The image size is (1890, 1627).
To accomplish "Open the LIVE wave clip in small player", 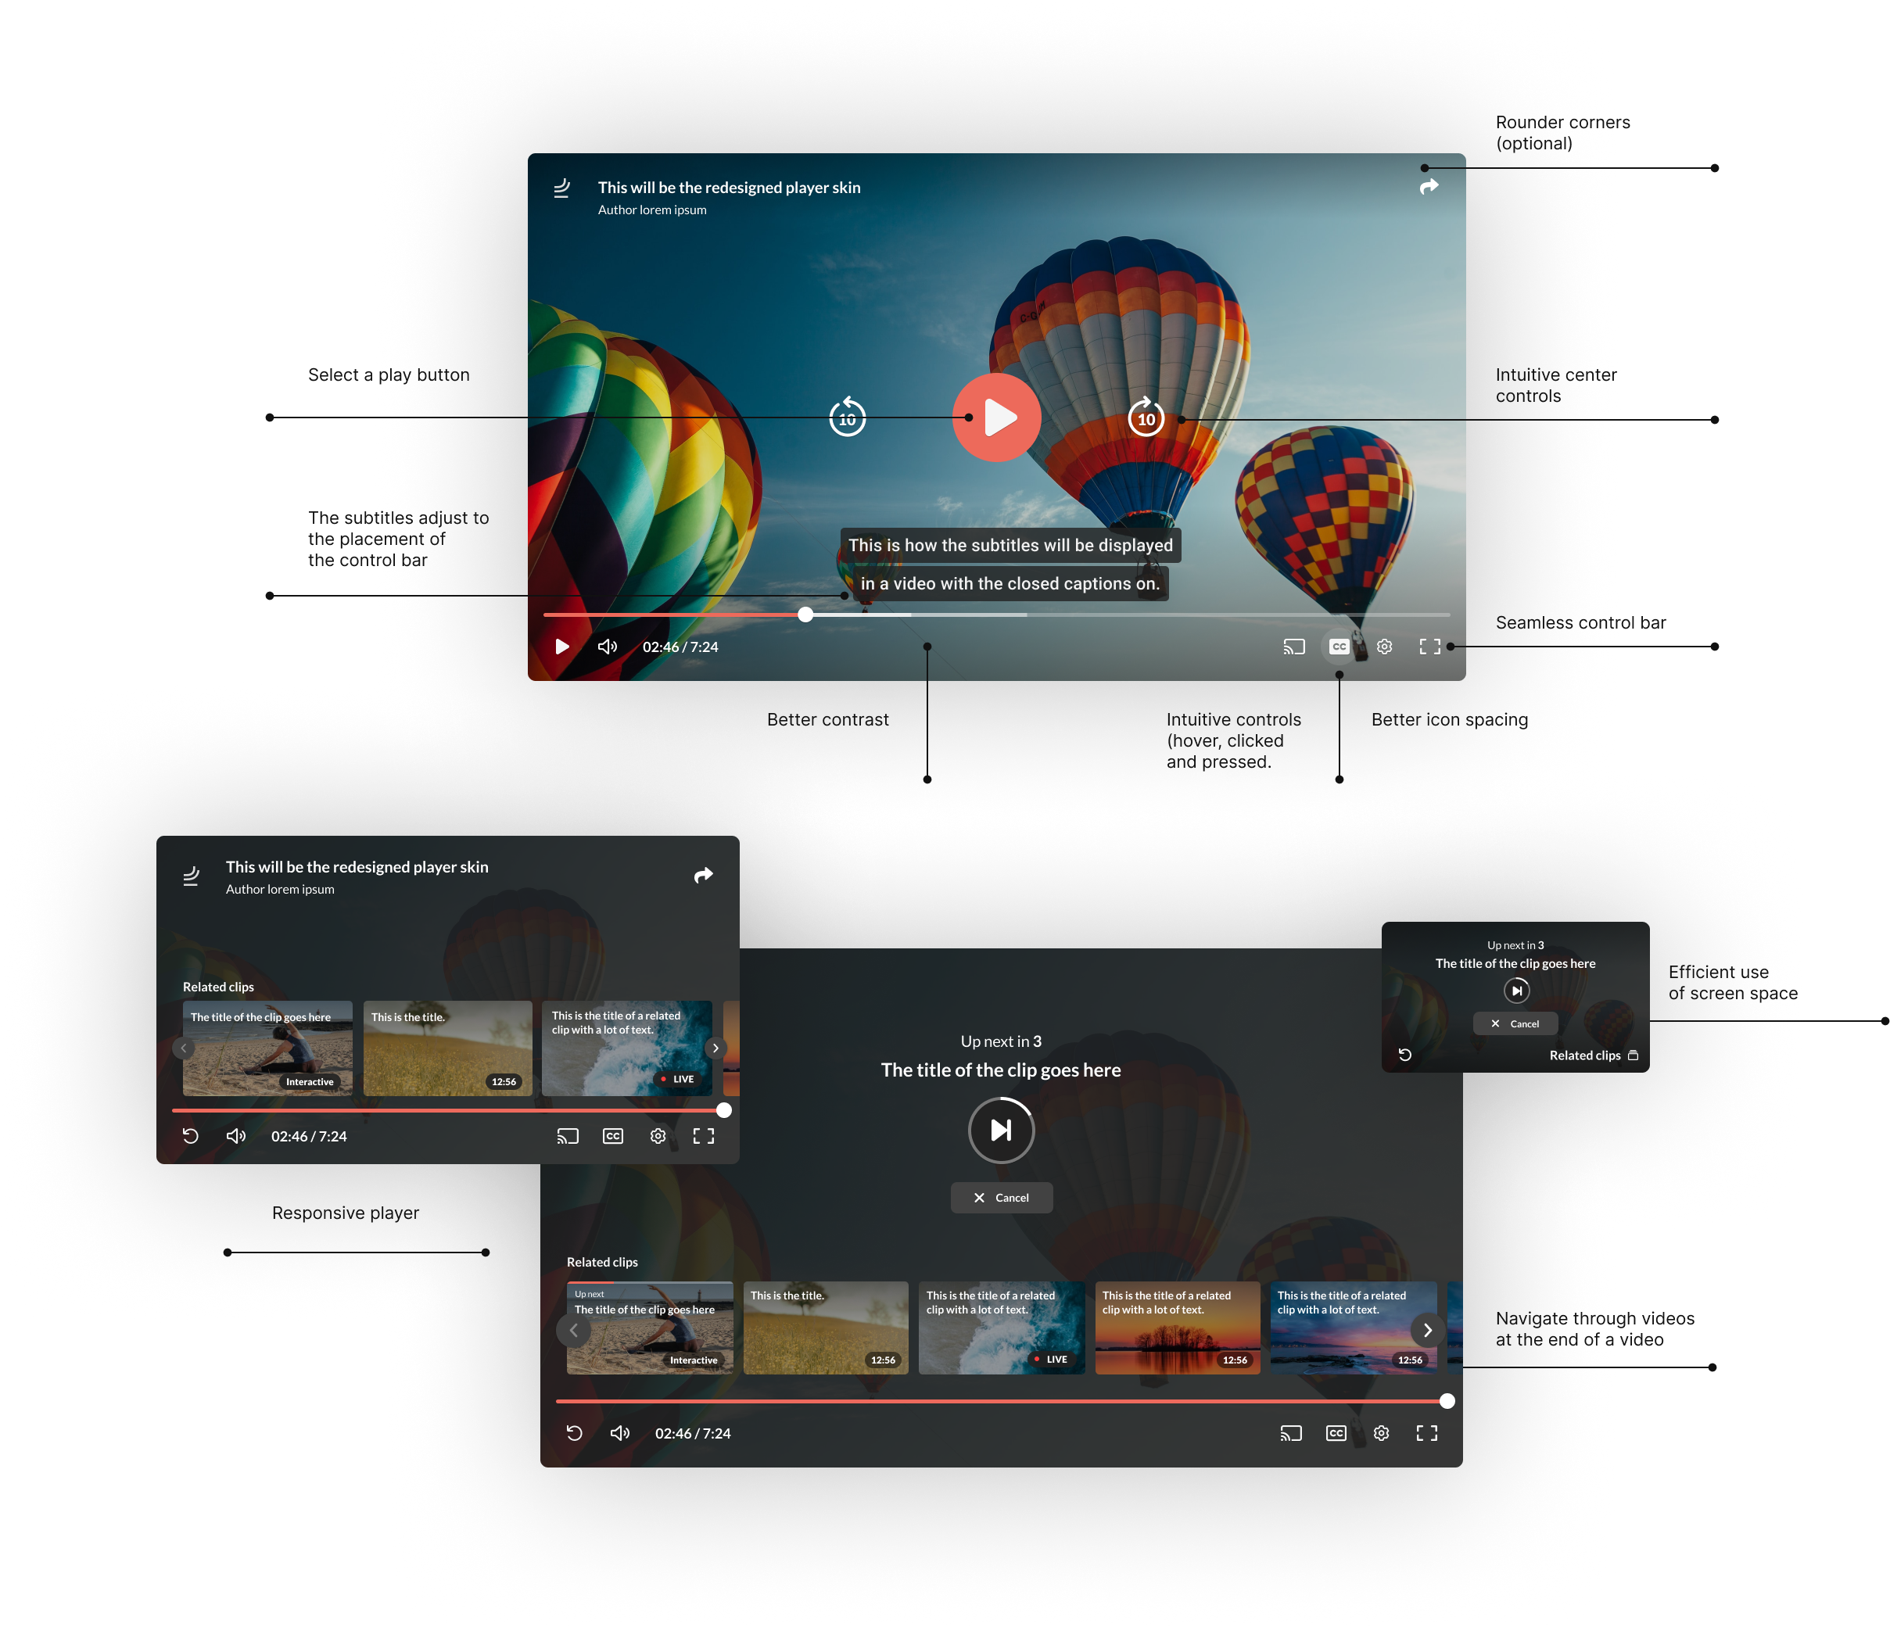I will [x=626, y=1048].
